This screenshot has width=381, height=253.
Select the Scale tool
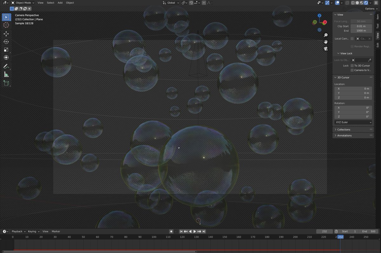6,50
